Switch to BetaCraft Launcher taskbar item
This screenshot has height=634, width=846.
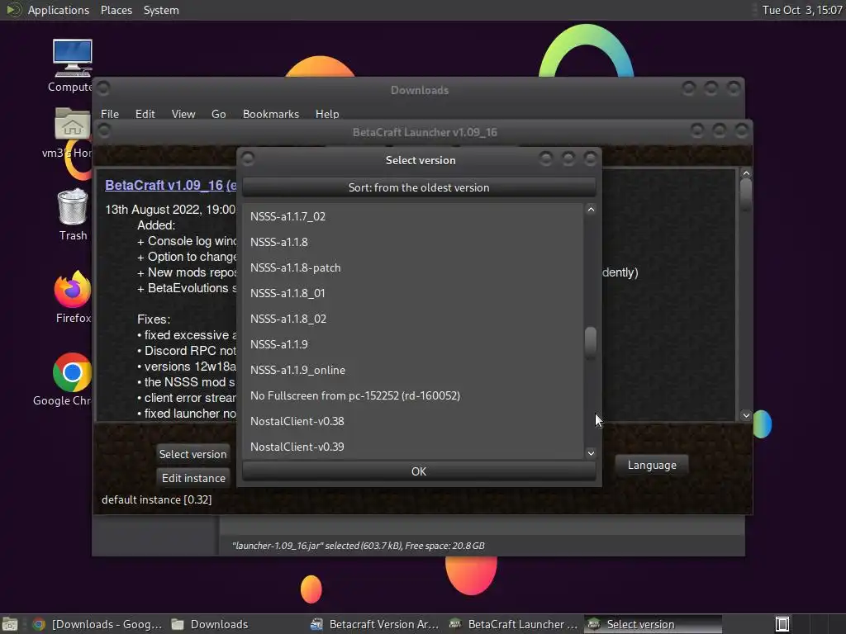pos(514,624)
